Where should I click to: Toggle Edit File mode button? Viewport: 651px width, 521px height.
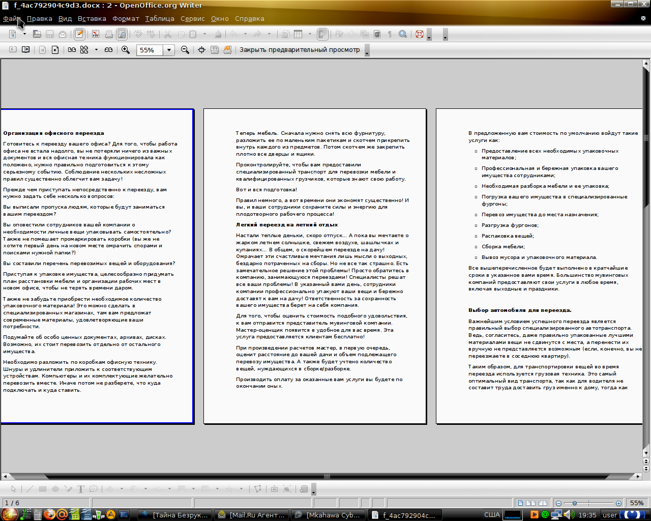[79, 35]
